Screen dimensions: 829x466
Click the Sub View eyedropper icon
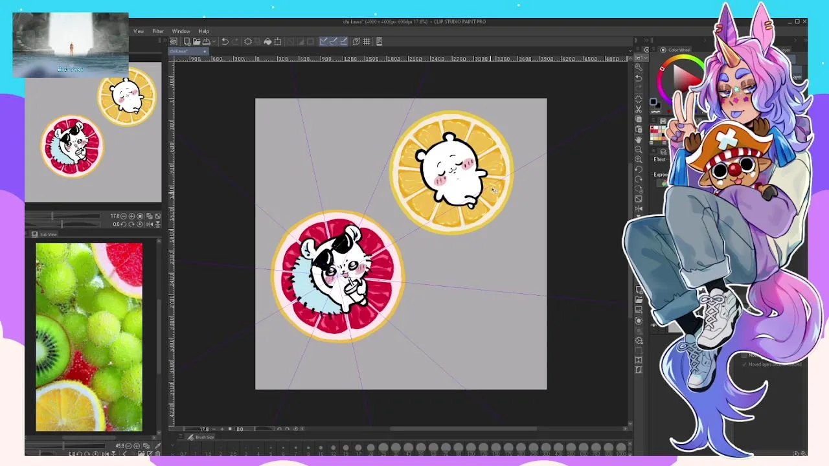[x=157, y=446]
